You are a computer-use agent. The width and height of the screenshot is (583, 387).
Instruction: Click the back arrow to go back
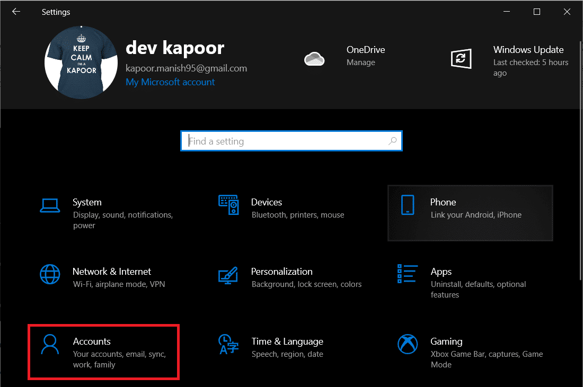click(x=16, y=11)
